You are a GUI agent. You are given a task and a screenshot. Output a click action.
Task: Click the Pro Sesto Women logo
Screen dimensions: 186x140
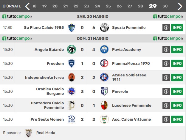[x=72, y=119]
